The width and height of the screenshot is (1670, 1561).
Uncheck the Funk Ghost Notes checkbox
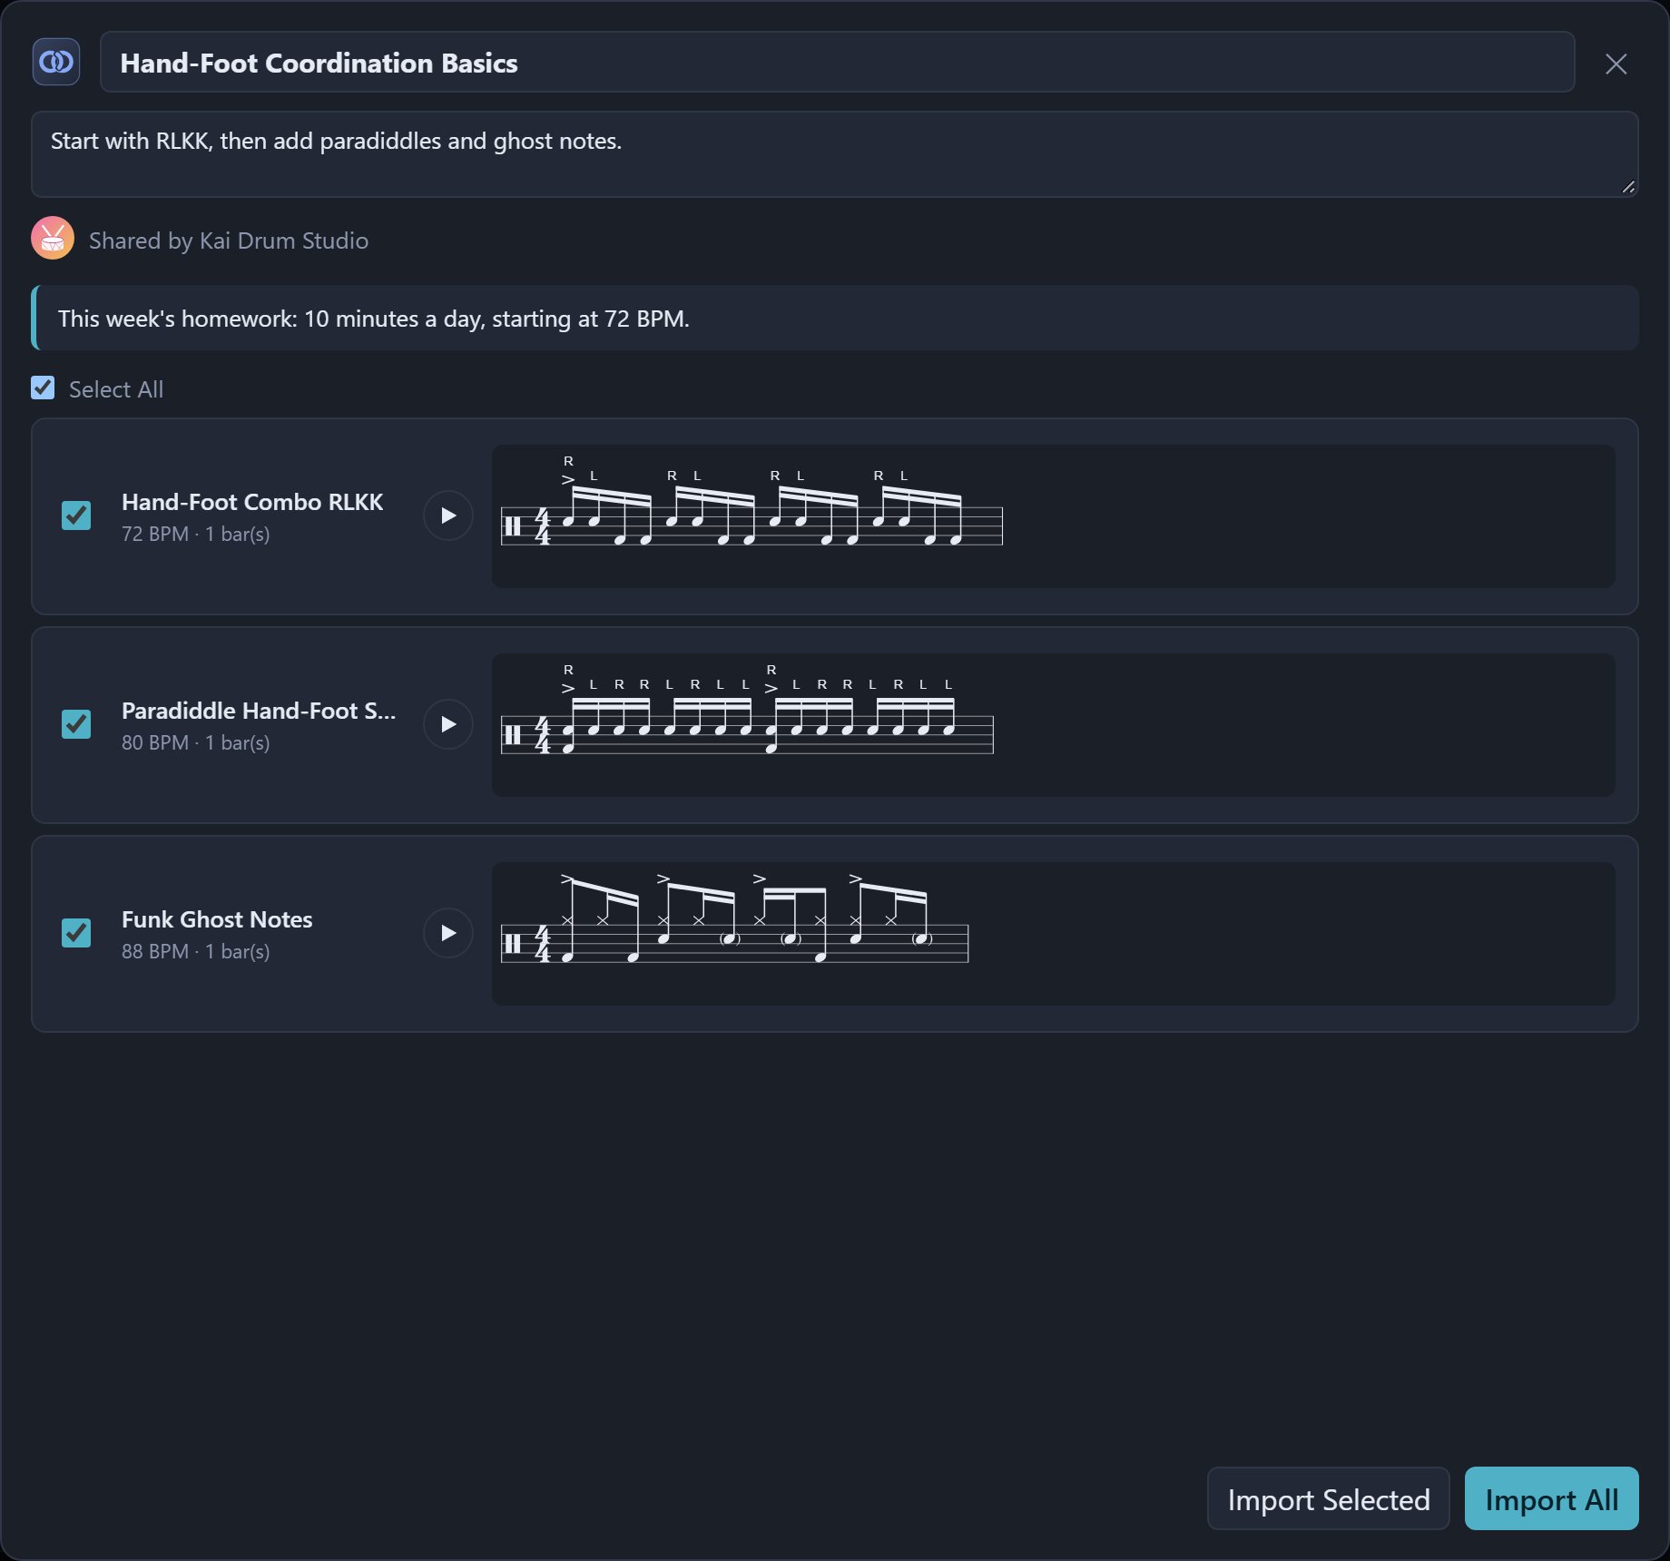click(76, 933)
